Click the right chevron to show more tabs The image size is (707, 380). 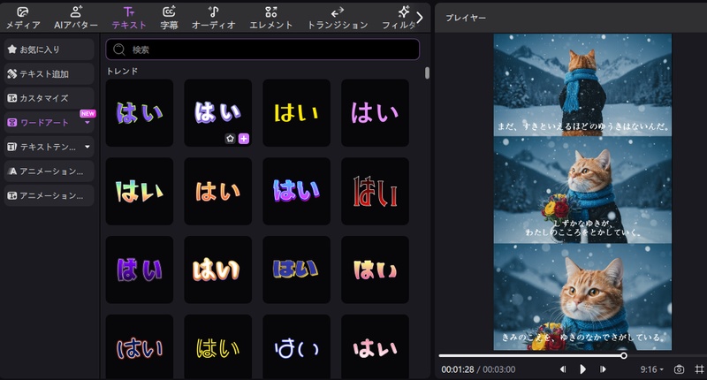click(x=420, y=18)
